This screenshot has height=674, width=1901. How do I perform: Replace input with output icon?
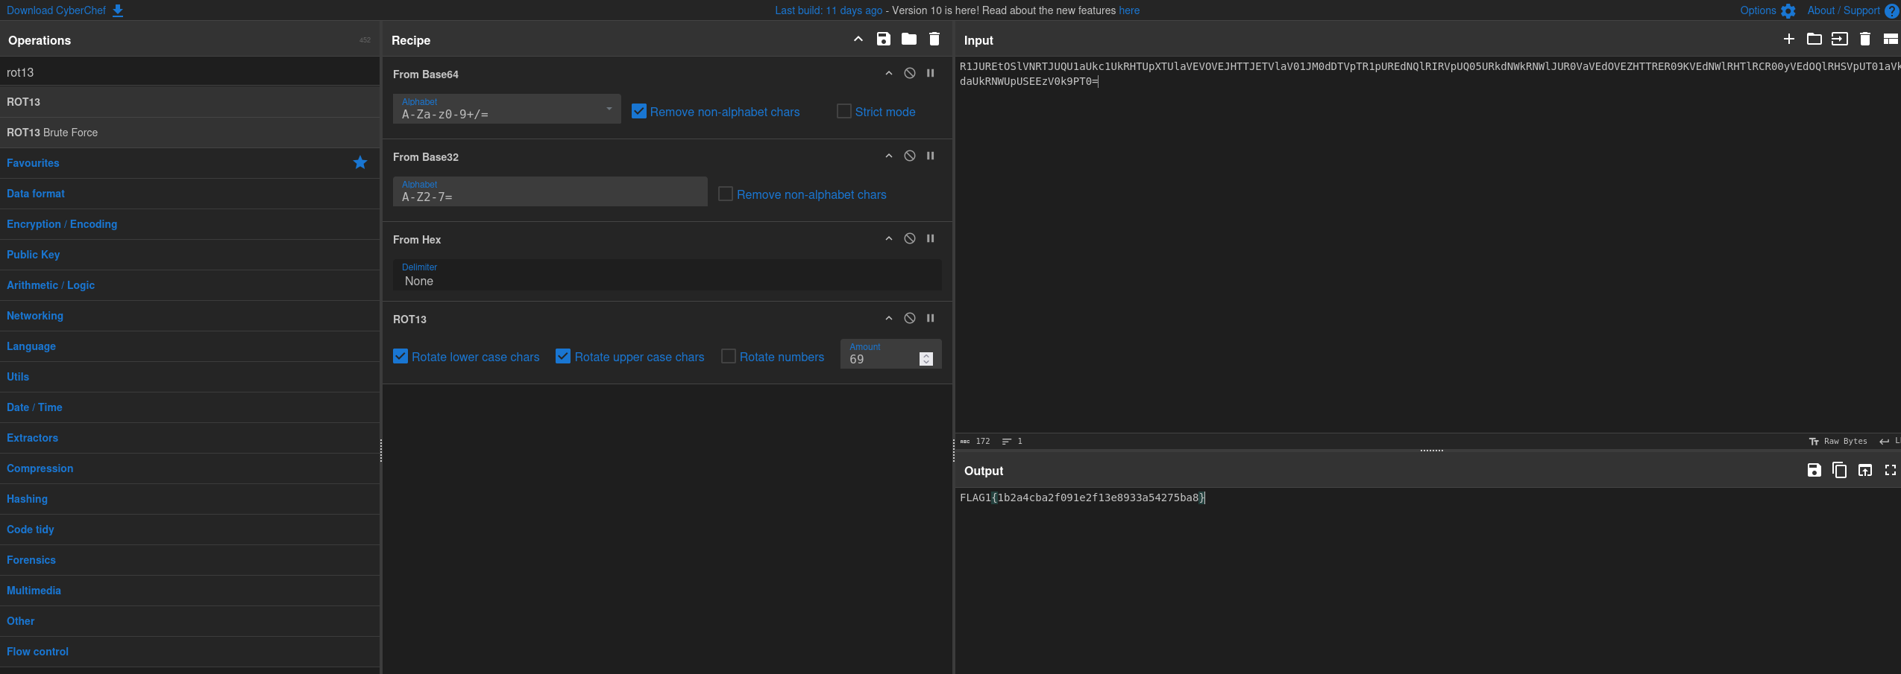[1864, 470]
